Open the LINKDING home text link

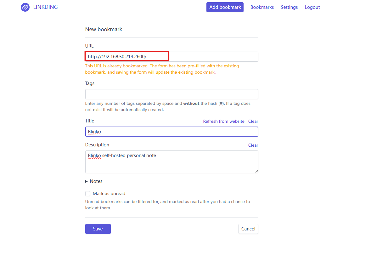tap(45, 7)
